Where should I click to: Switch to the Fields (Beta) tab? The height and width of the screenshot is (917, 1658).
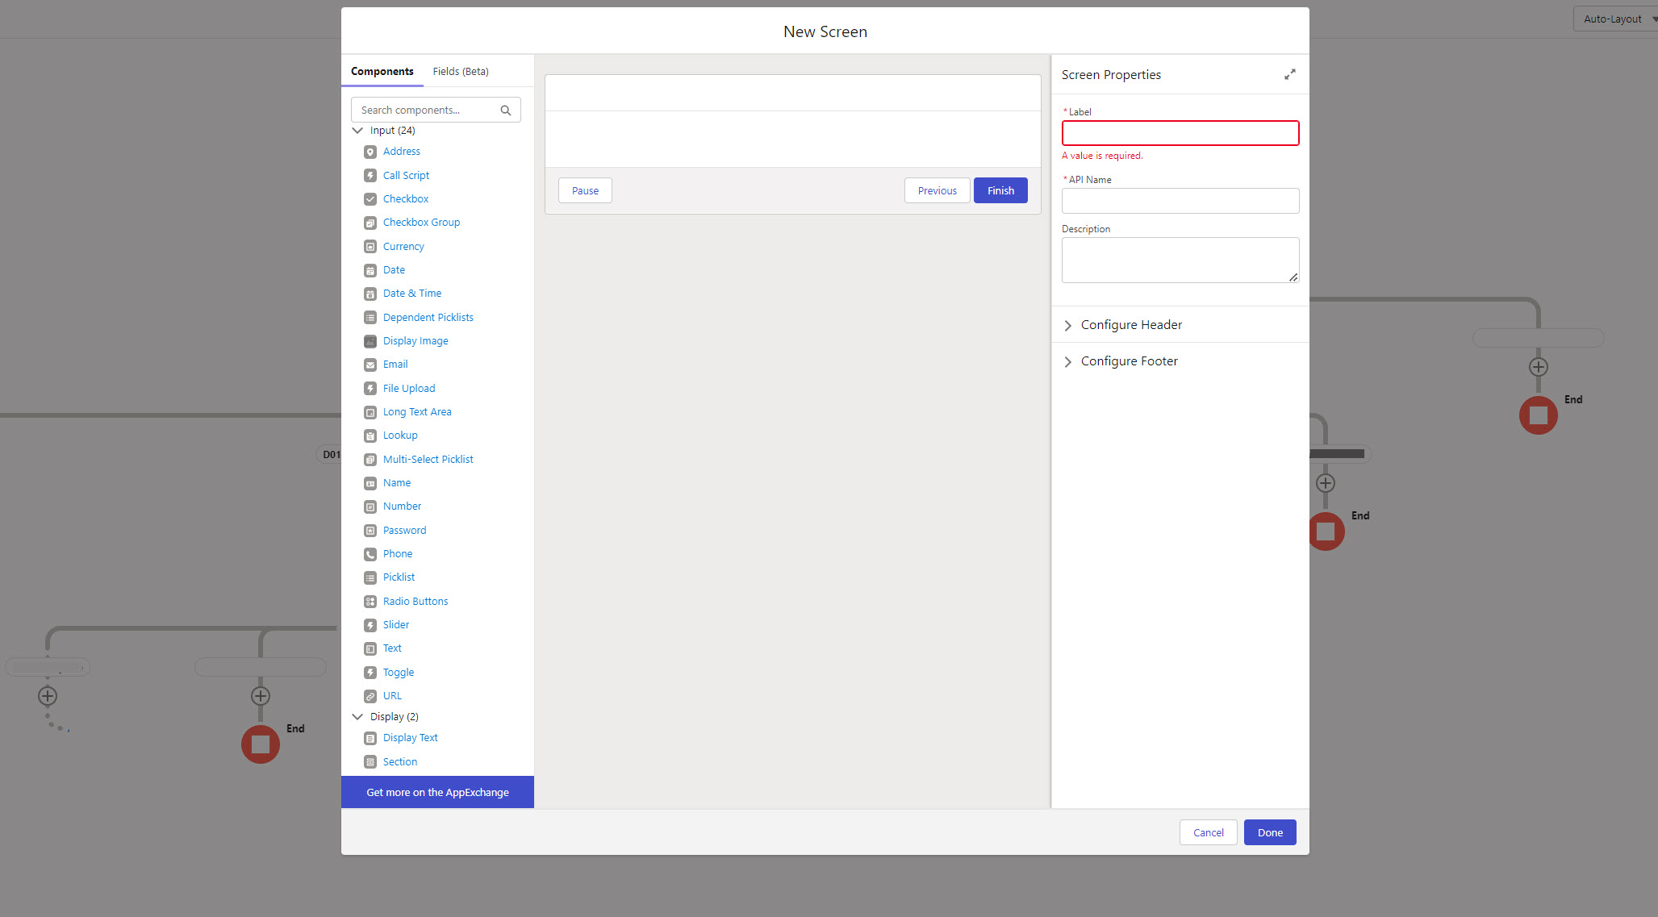460,72
